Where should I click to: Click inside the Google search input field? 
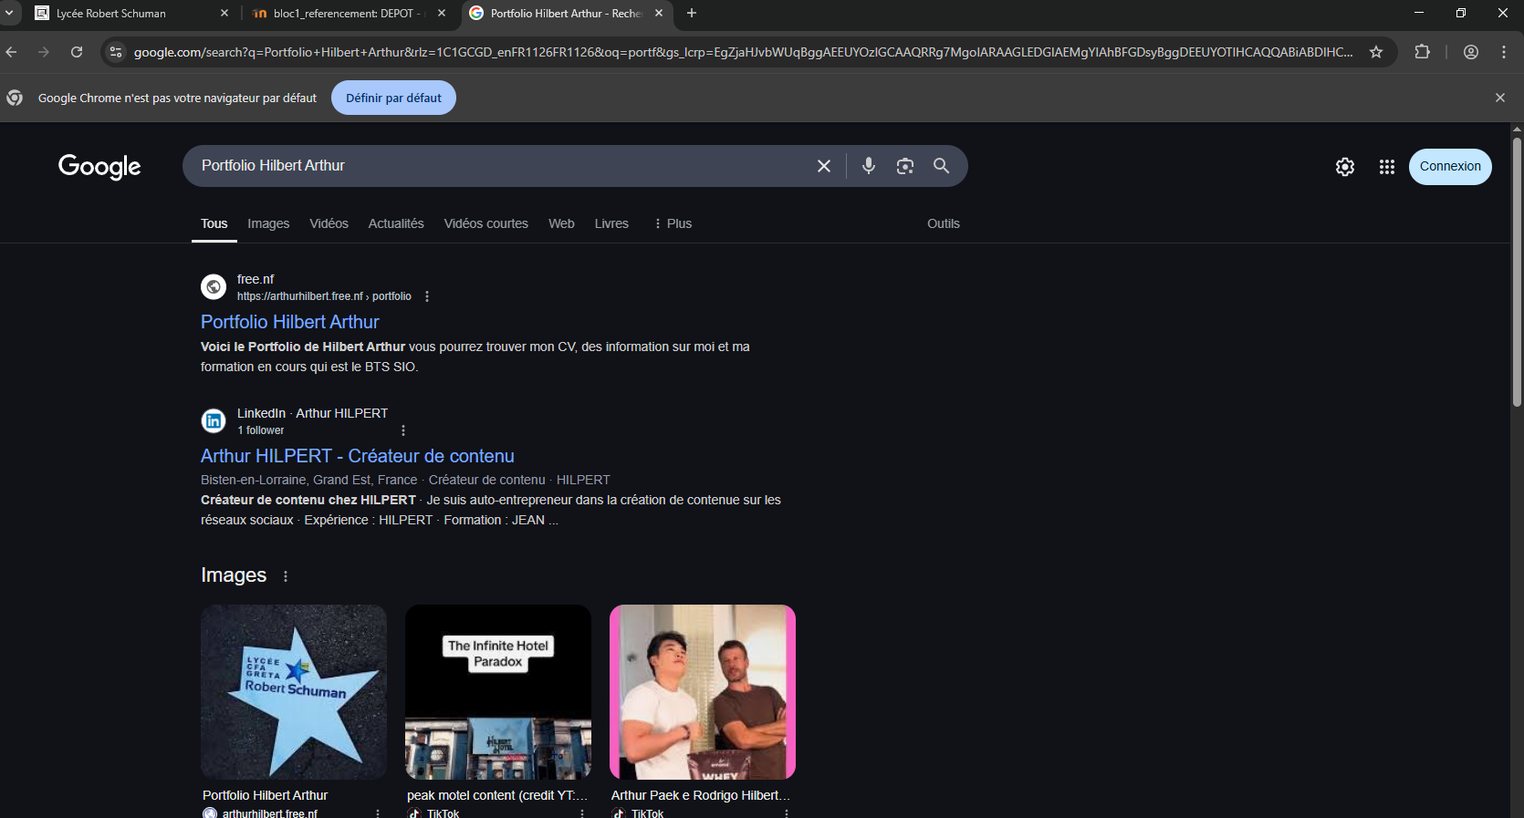(502, 166)
